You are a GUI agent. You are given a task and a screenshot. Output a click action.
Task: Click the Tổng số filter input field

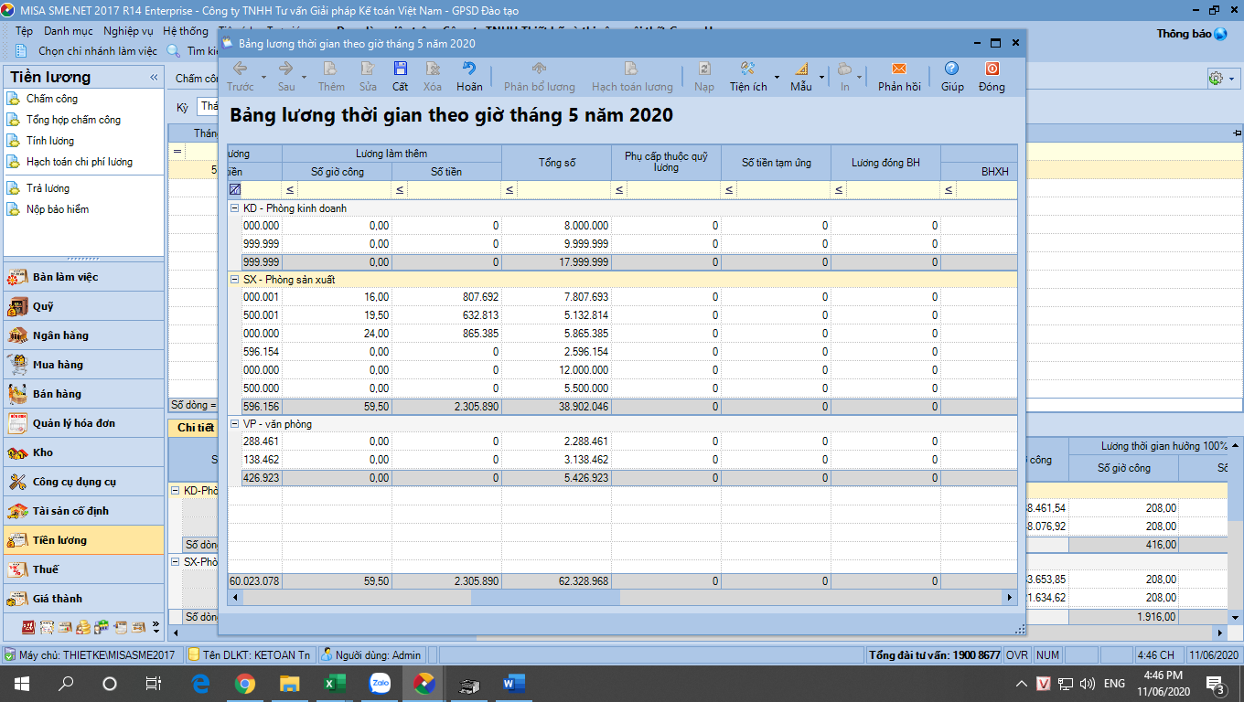tap(563, 190)
